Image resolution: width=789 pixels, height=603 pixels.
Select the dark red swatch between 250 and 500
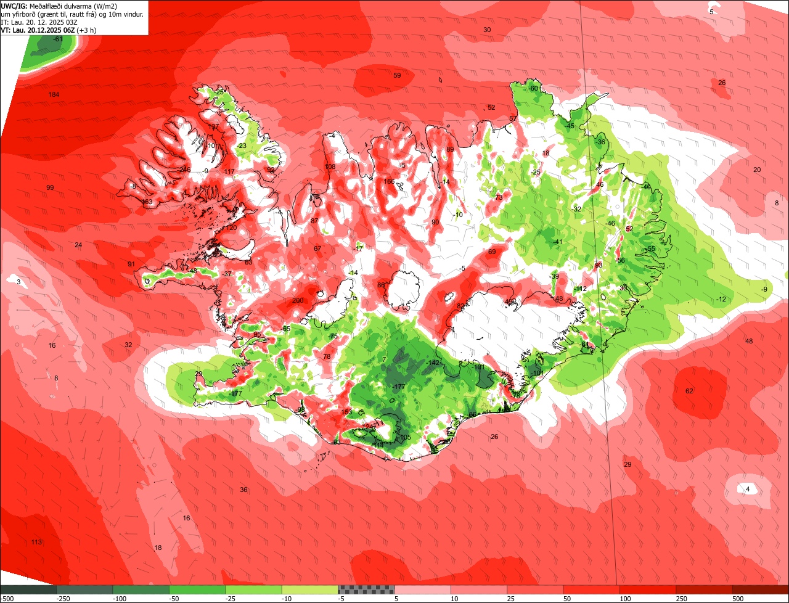[705, 589]
